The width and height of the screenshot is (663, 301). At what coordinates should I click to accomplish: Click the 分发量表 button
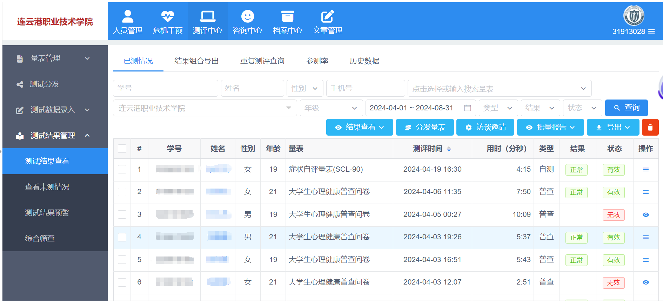425,127
